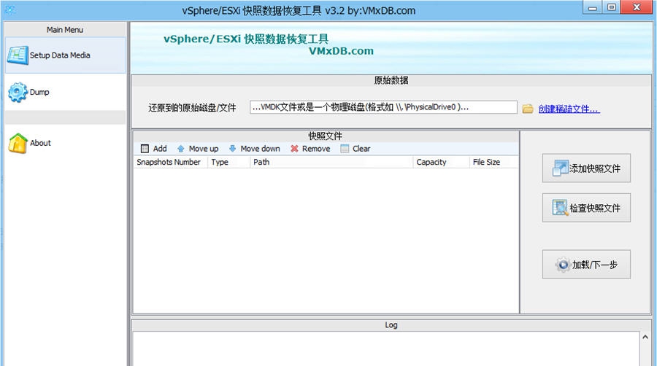Screen dimensions: 657x366
Task: Minimize the vSphere/ESXi recovery tool window
Action: [x=593, y=7]
